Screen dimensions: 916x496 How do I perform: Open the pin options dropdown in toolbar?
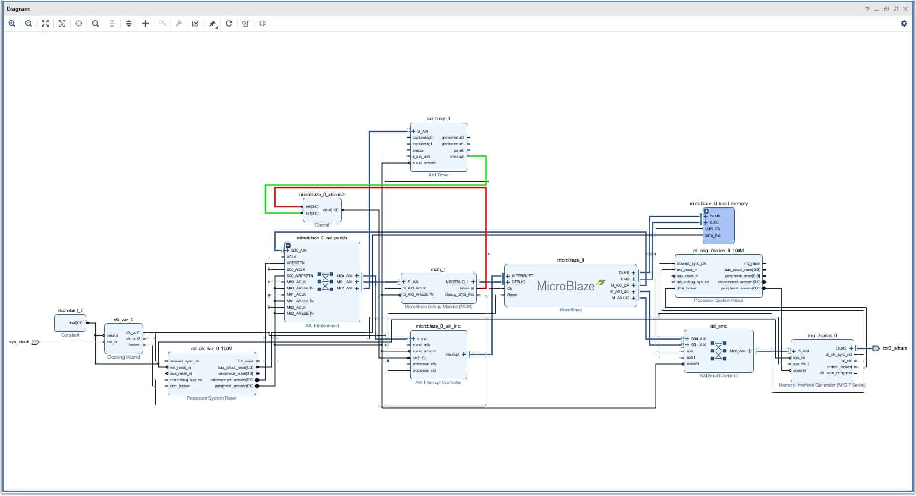click(x=213, y=24)
